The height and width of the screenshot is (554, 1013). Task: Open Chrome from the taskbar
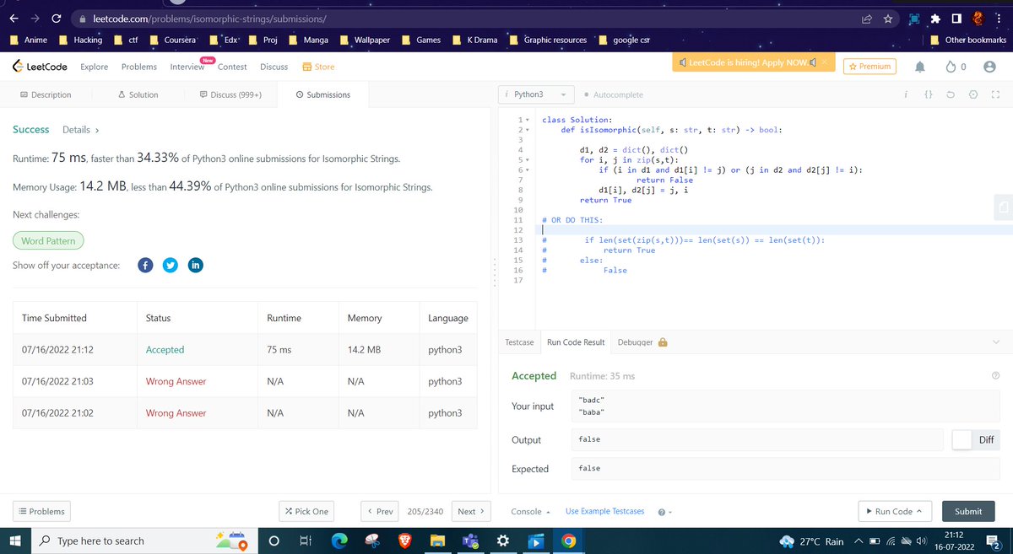tap(568, 541)
